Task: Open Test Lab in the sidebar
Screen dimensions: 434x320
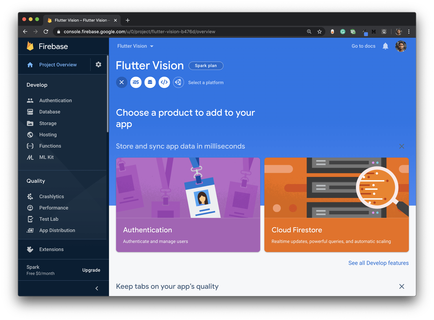Action: click(x=48, y=219)
